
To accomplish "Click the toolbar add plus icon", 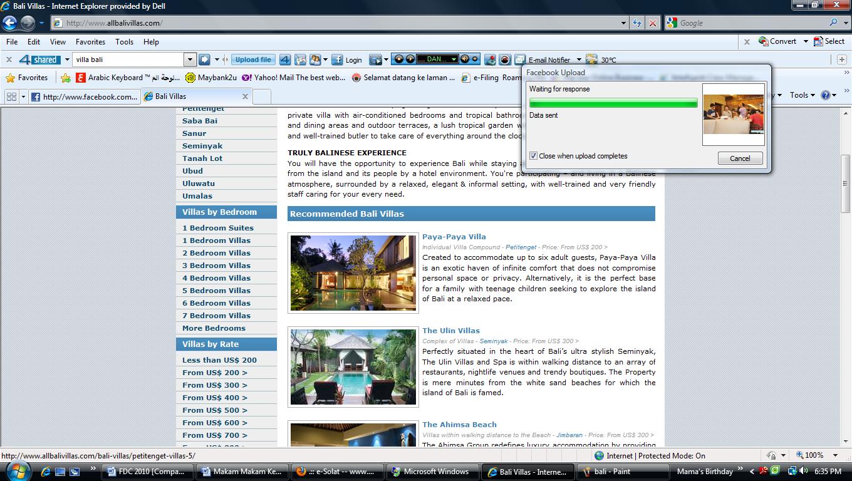I will pos(841,59).
